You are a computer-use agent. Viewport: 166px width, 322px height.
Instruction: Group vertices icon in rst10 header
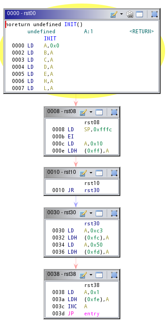[114, 173]
